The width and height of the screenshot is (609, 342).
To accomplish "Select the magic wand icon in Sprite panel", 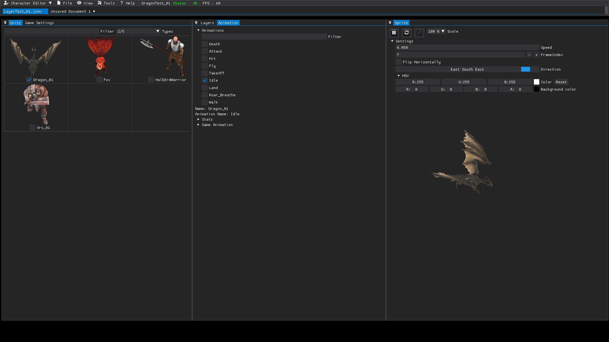I will [x=419, y=33].
